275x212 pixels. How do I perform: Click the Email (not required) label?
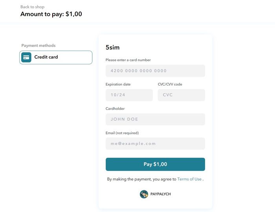pyautogui.click(x=122, y=133)
